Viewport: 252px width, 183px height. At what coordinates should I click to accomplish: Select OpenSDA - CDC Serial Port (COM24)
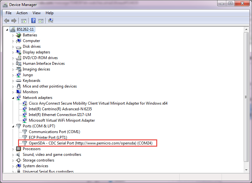[91, 143]
